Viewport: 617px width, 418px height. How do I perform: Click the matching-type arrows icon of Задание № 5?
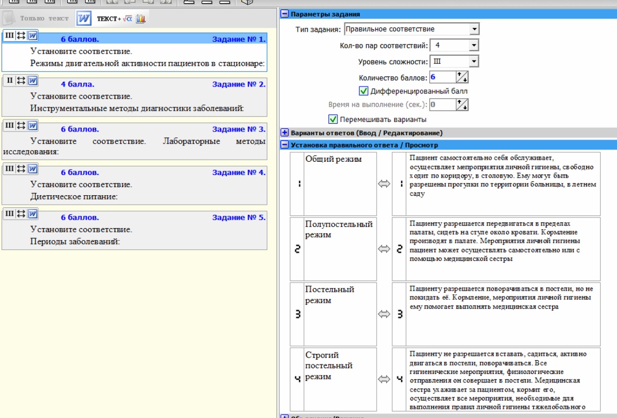tap(21, 213)
